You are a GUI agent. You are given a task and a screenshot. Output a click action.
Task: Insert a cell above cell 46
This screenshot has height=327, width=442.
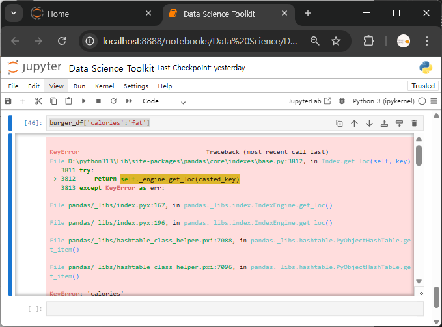coord(384,124)
